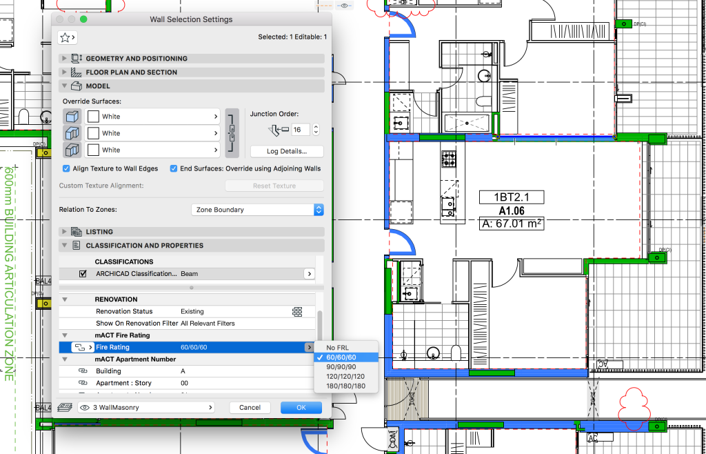The height and width of the screenshot is (454, 706).
Task: Click the Renovation Status brick wall icon
Action: point(297,312)
